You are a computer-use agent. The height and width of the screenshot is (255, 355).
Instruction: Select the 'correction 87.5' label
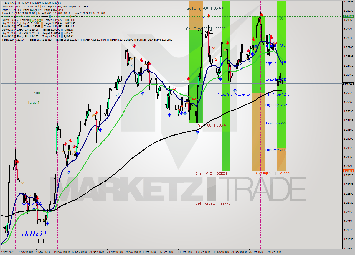276,80
